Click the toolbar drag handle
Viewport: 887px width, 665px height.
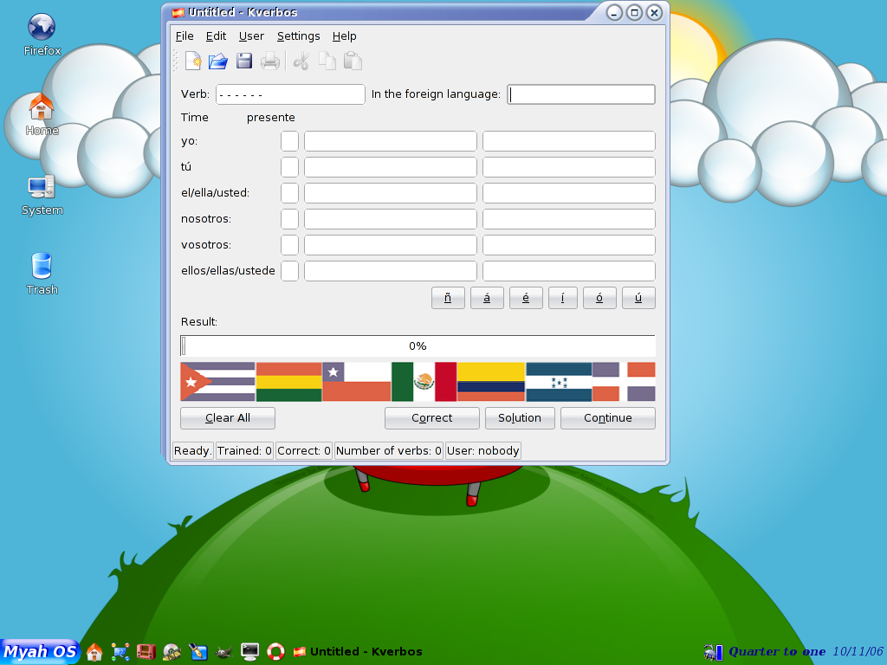[176, 61]
